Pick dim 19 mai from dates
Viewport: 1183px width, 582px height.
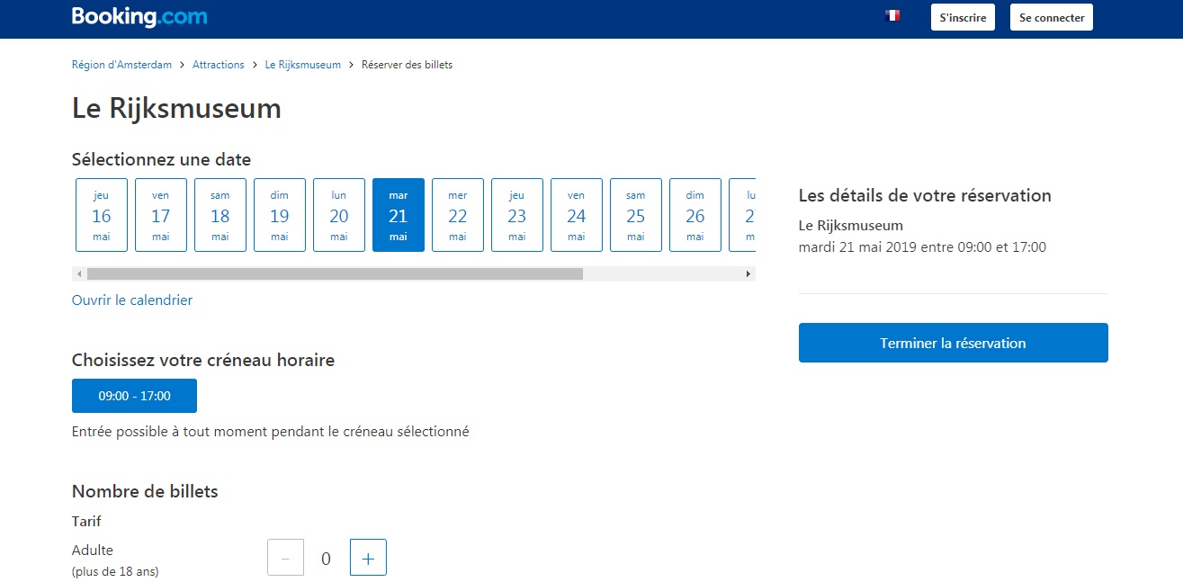[280, 215]
